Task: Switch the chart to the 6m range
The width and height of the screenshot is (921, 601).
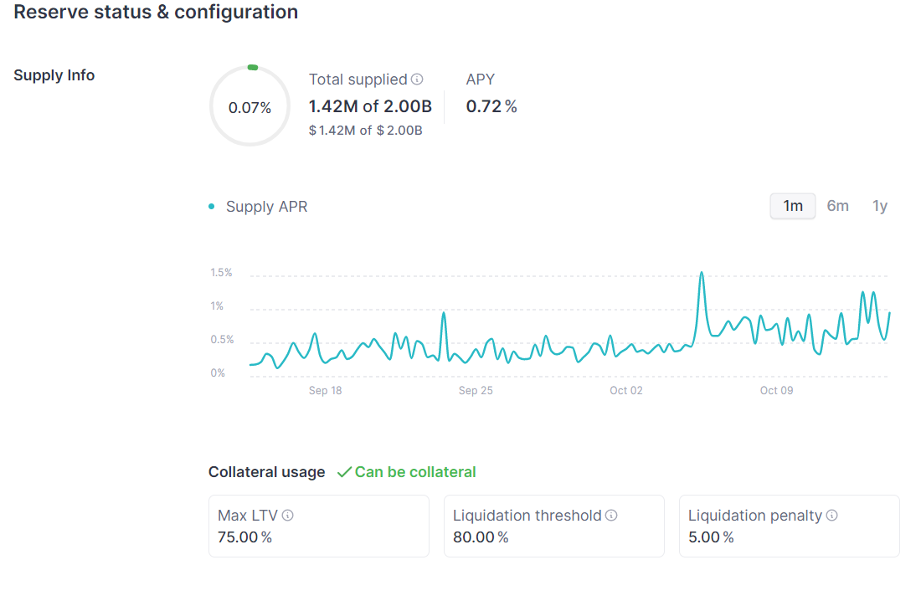Action: tap(837, 206)
